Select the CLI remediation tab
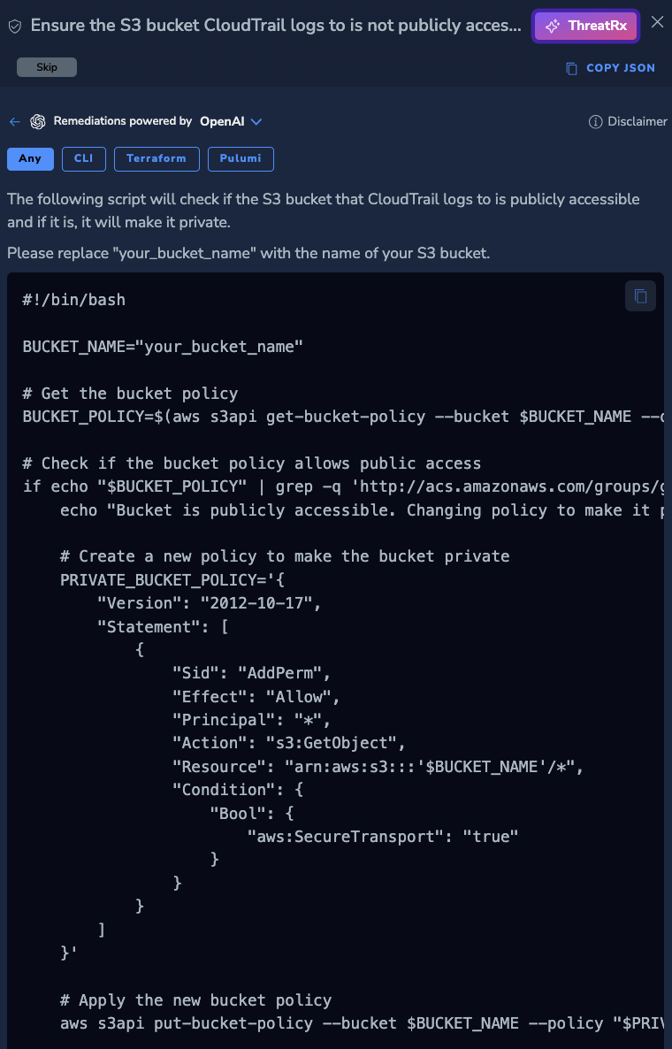This screenshot has width=672, height=1049. point(83,159)
